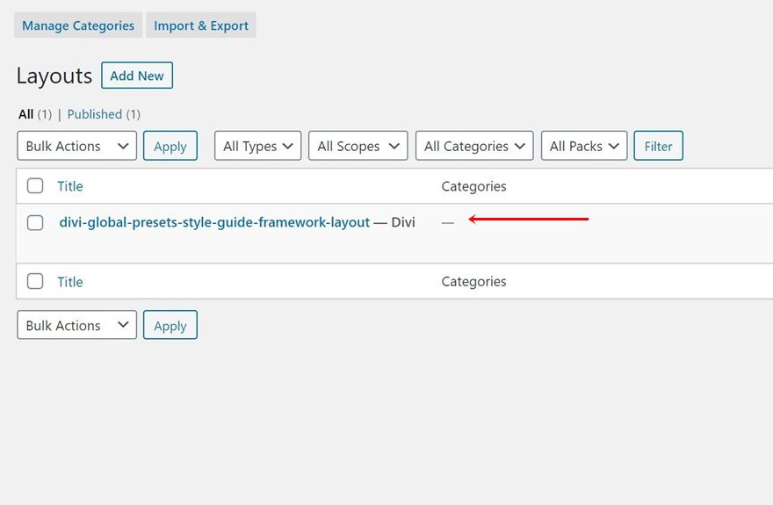The height and width of the screenshot is (505, 773).
Task: Open the All Packs dropdown
Action: 584,146
